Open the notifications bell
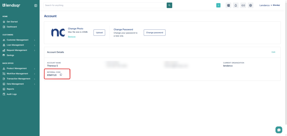Screen dimensions: 287x136 (236, 5)
